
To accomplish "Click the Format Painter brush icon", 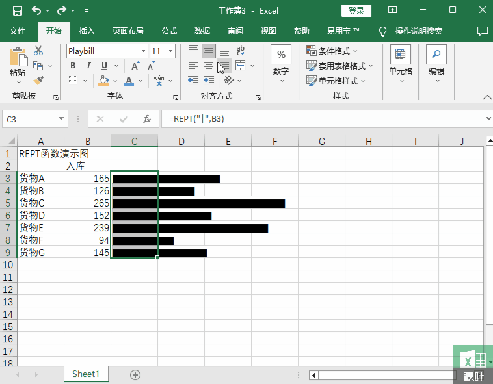I will [38, 81].
